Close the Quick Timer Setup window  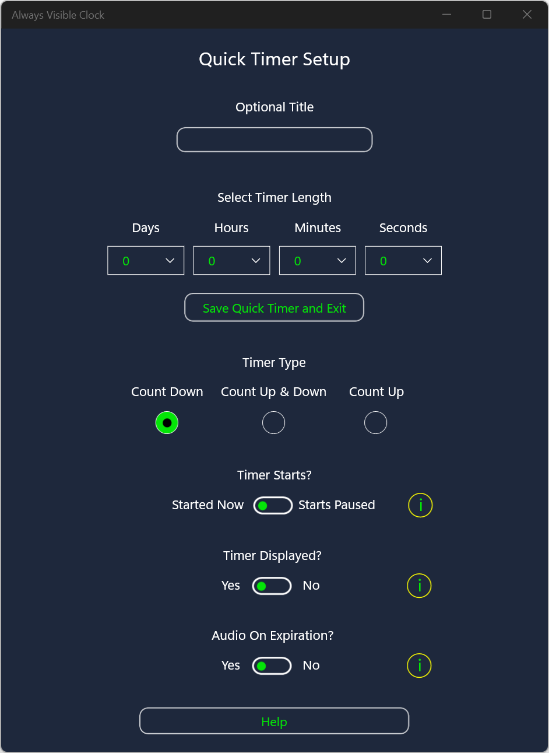(527, 15)
